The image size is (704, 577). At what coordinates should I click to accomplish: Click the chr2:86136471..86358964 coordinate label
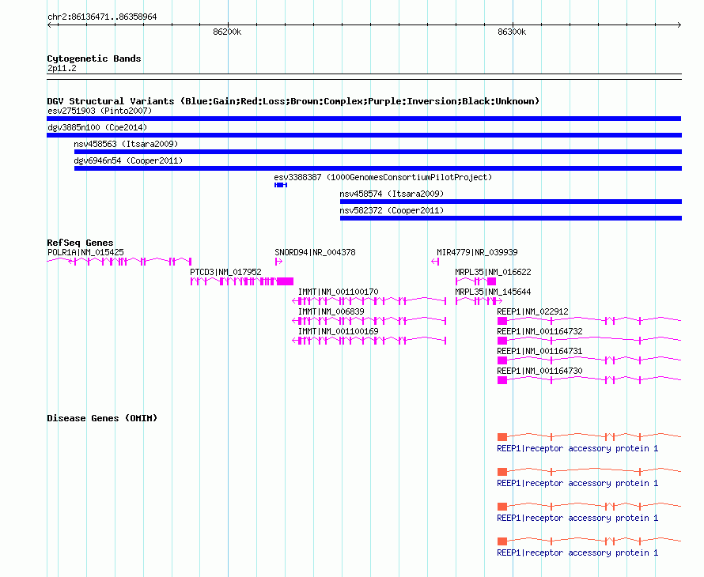coord(102,17)
